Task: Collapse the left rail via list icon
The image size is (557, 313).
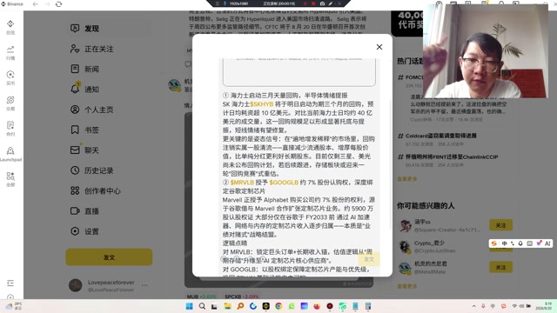Action: point(10,283)
